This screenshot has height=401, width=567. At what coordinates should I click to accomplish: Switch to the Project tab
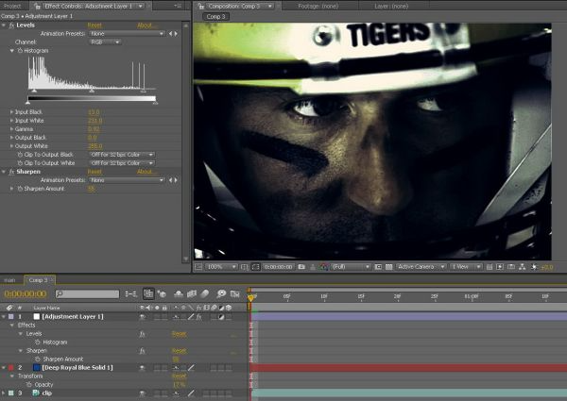(12, 7)
